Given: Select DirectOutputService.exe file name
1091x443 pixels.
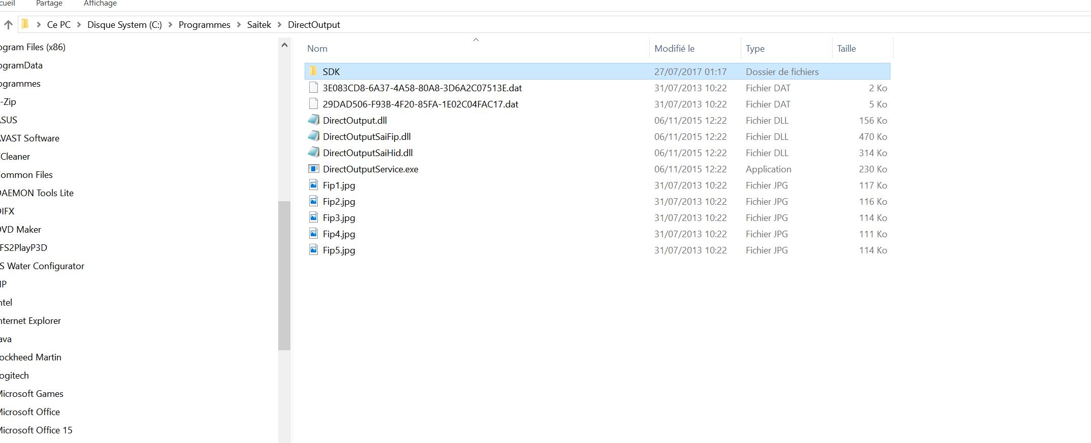Looking at the screenshot, I should [371, 169].
